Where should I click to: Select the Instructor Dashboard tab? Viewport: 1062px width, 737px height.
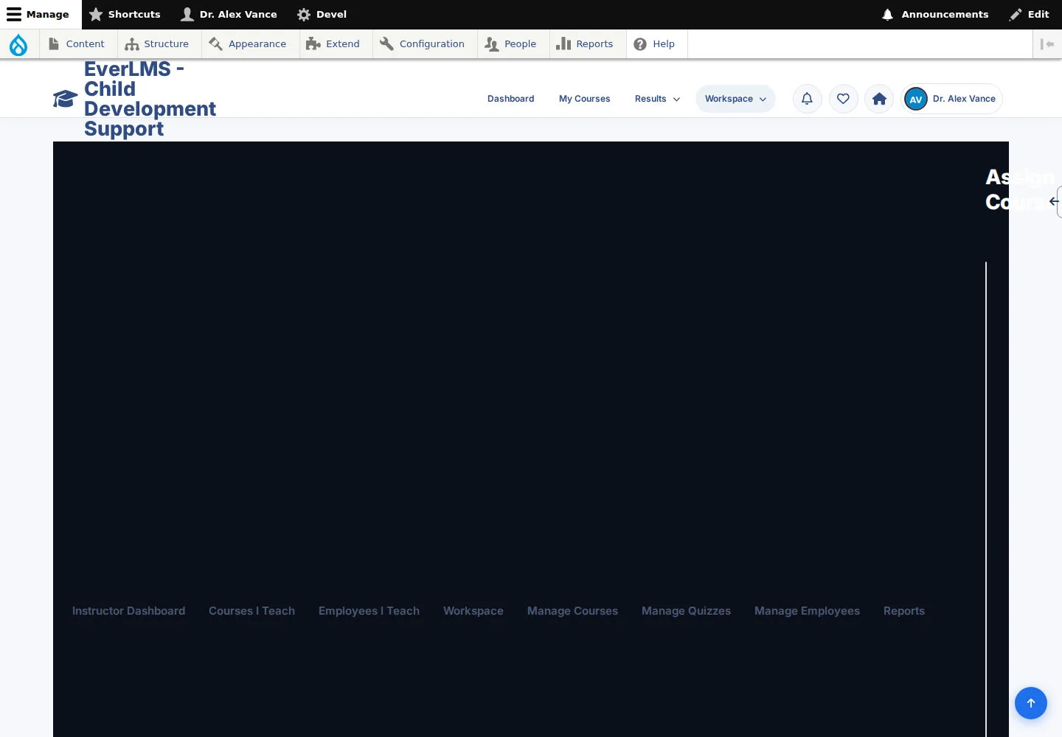coord(129,611)
